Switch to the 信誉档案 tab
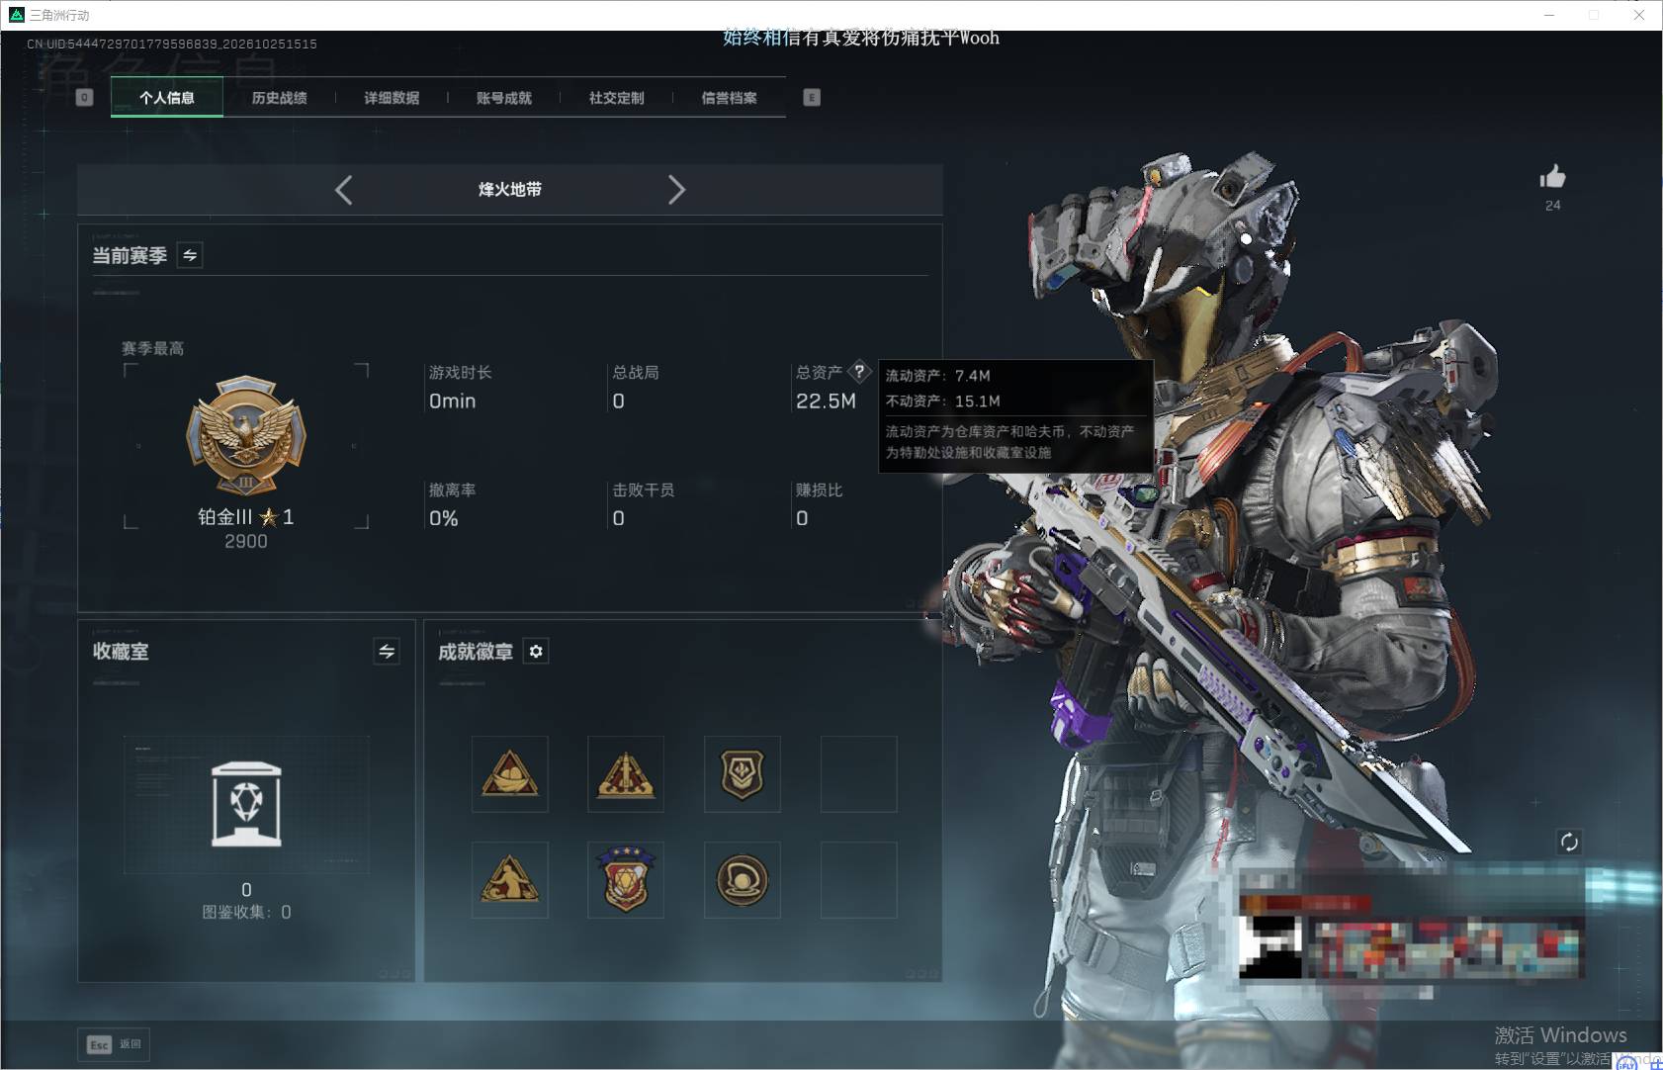The height and width of the screenshot is (1070, 1663). tap(730, 97)
